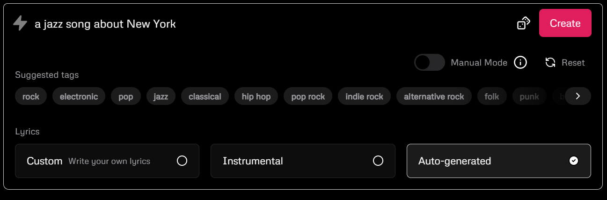The width and height of the screenshot is (607, 200).
Task: Add the indie rock tag
Action: [x=364, y=96]
